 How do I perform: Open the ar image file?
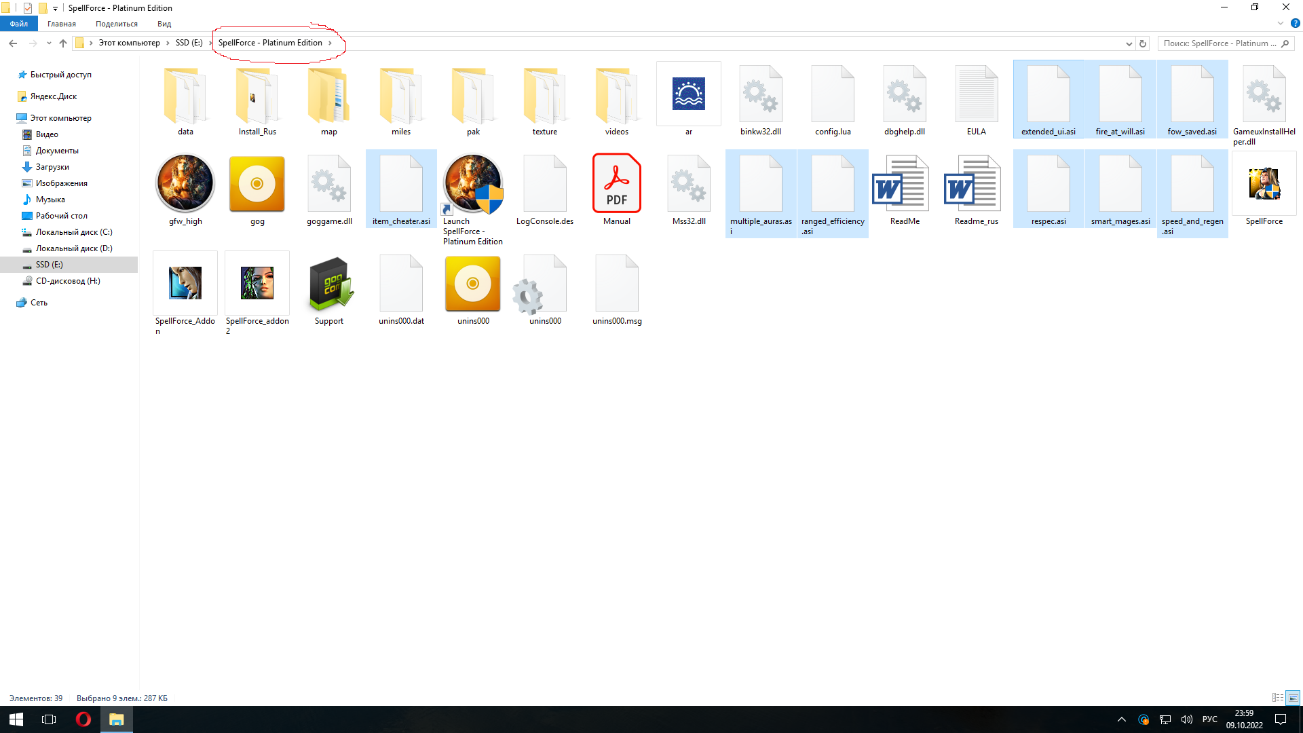pyautogui.click(x=688, y=94)
